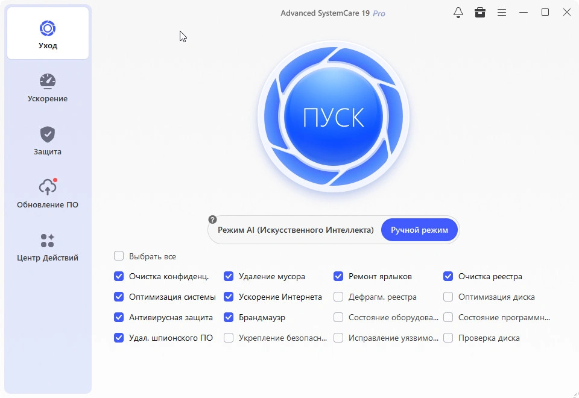This screenshot has width=579, height=398.
Task: Open the Ускорение speedometer icon
Action: [48, 81]
